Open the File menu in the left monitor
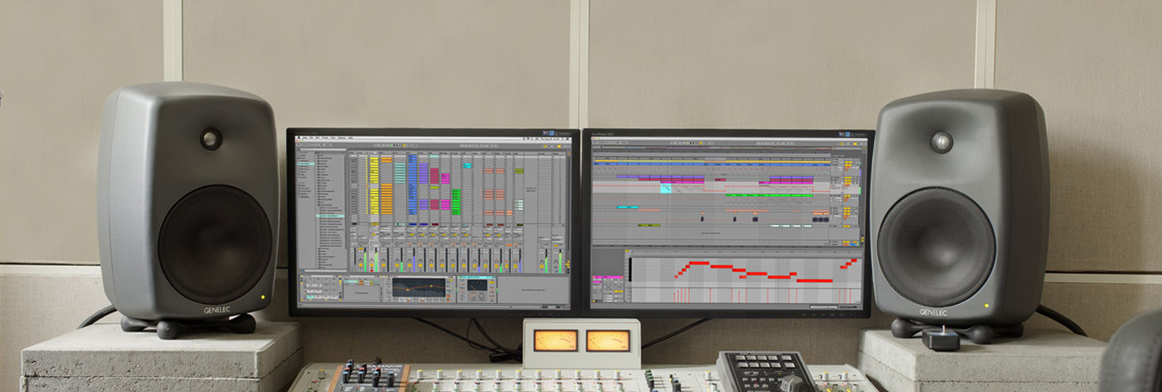Screen dimensions: 1162x392 (313, 138)
